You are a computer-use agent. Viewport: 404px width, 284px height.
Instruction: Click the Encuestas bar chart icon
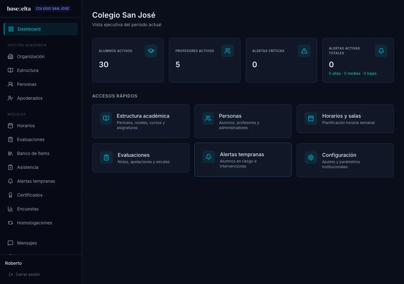tap(10, 209)
